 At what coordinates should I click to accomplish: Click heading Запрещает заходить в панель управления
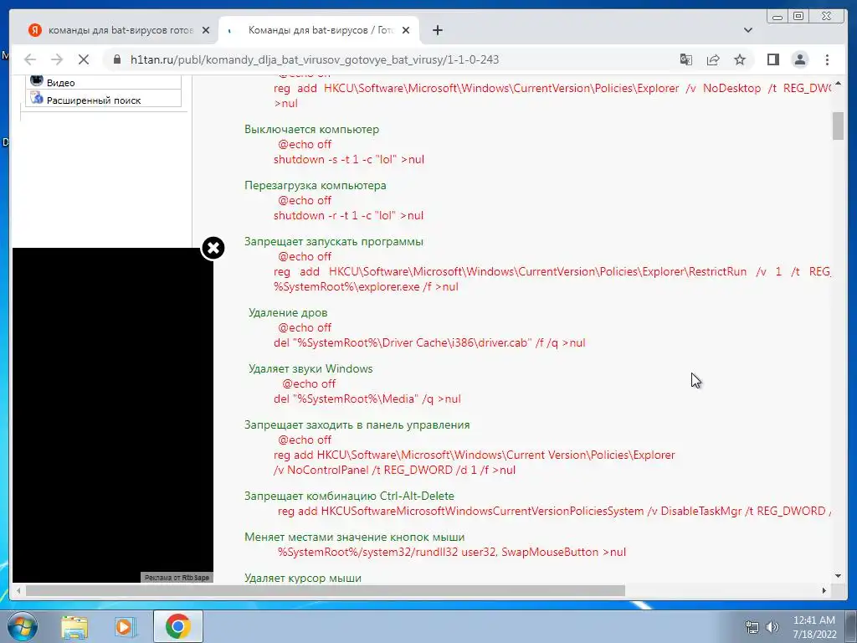coord(357,424)
